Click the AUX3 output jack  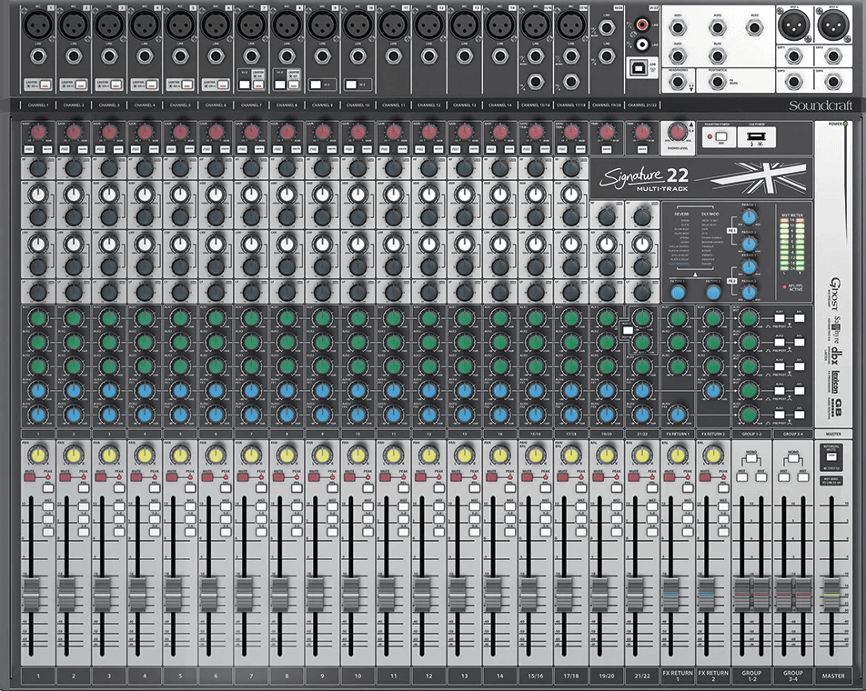click(754, 27)
